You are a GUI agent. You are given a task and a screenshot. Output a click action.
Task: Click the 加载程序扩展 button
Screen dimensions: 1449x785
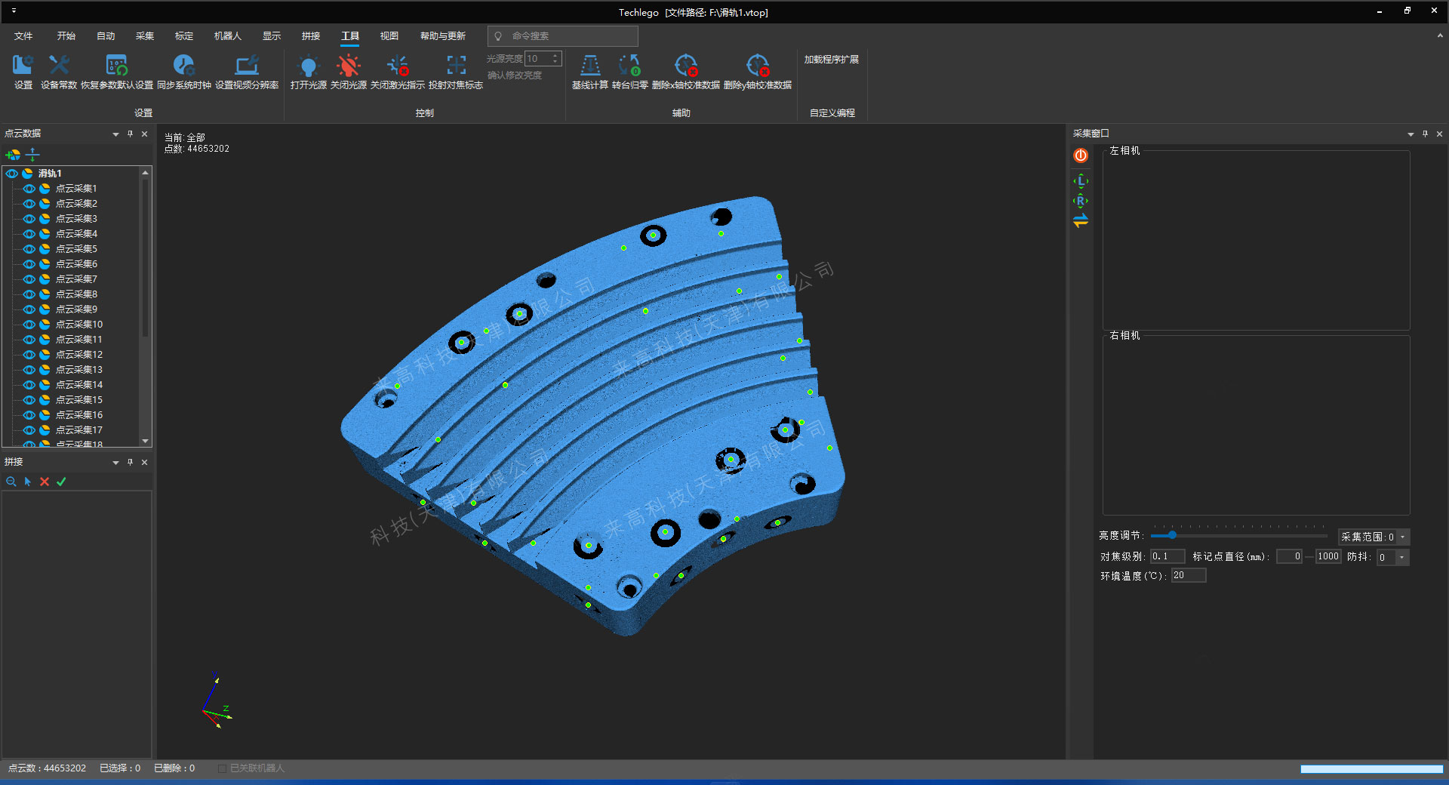pos(831,60)
